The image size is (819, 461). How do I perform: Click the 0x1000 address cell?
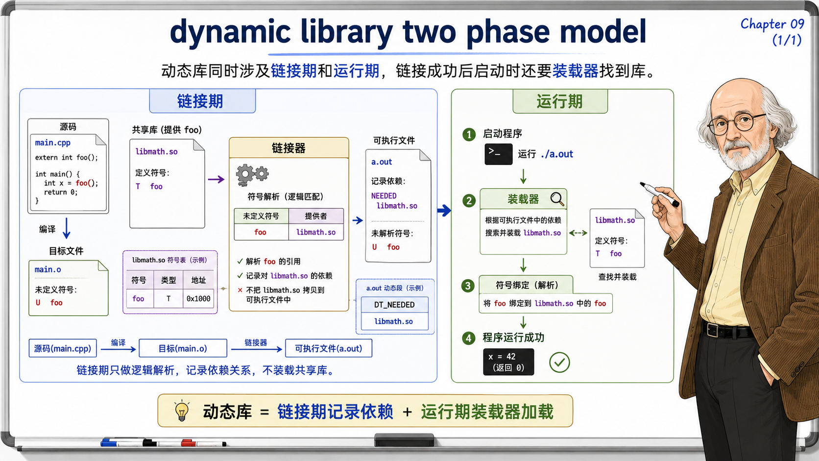point(198,298)
